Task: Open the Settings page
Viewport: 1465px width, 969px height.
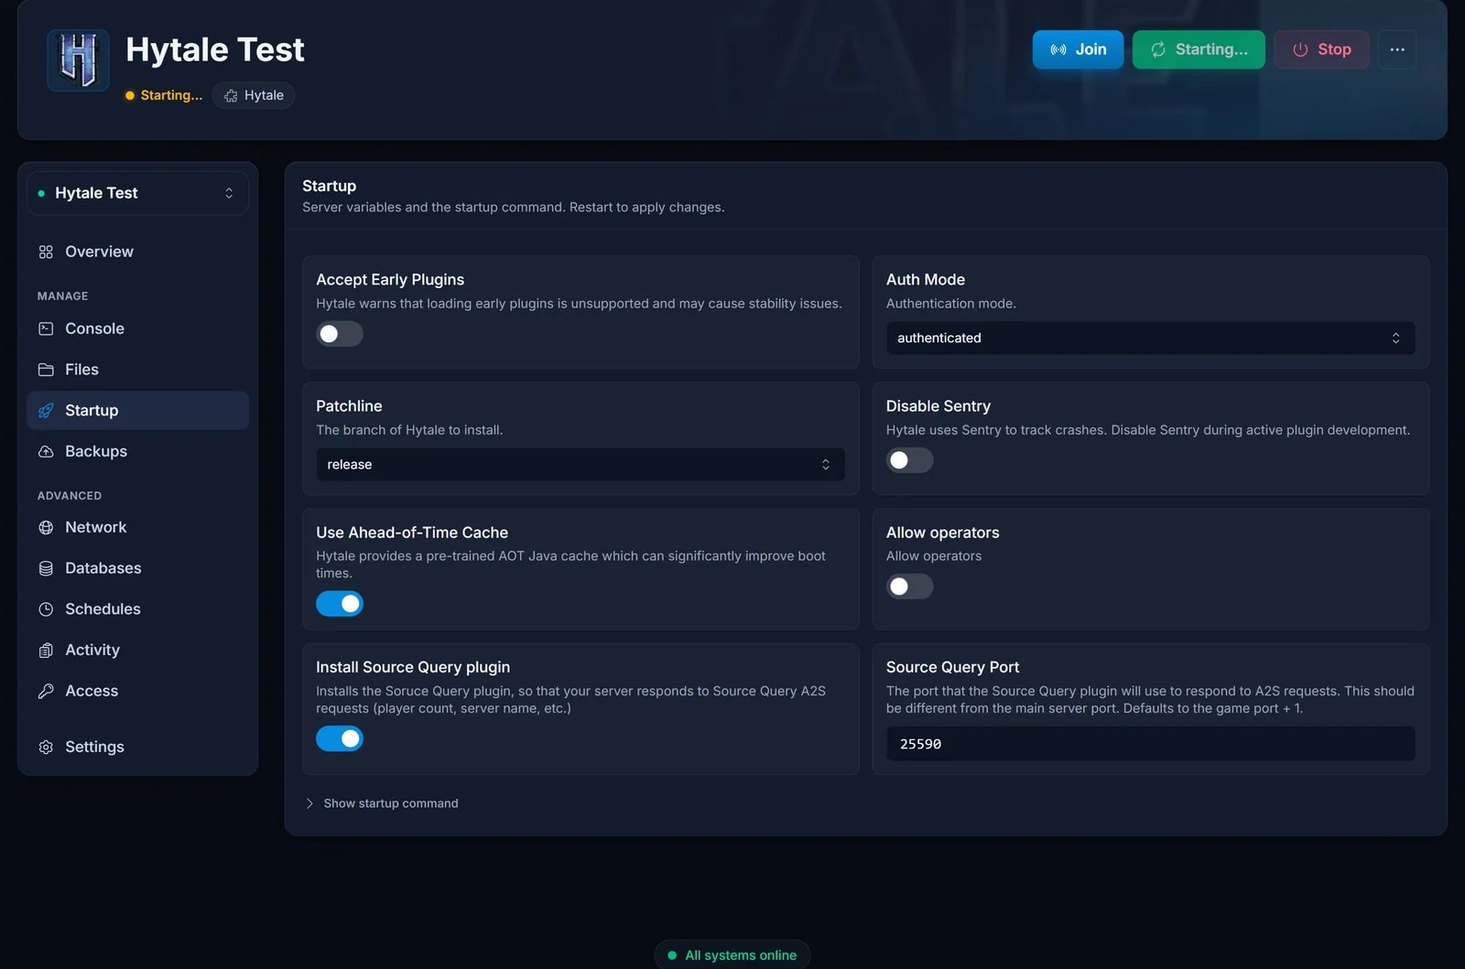Action: click(x=137, y=747)
